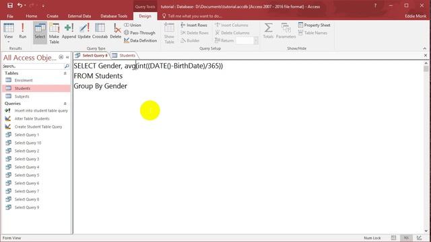Click the Save icon in the title bar
The image size is (431, 242).
pos(10,5)
